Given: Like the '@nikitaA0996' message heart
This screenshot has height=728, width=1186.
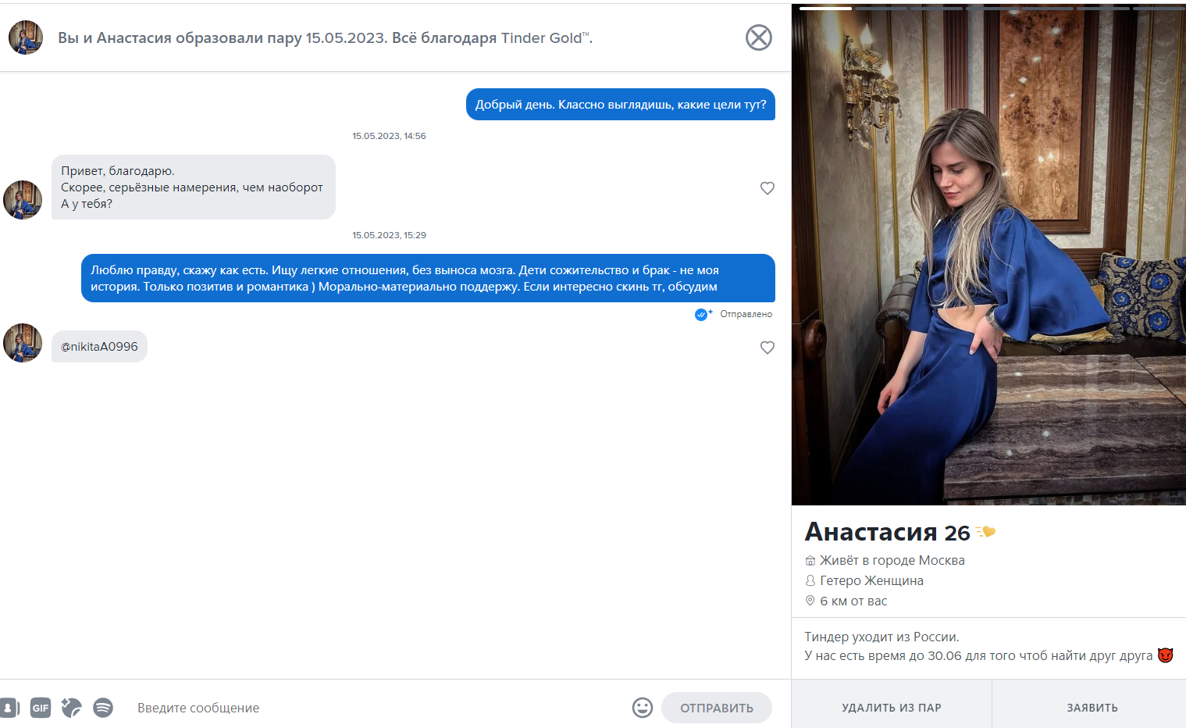Looking at the screenshot, I should pos(768,348).
